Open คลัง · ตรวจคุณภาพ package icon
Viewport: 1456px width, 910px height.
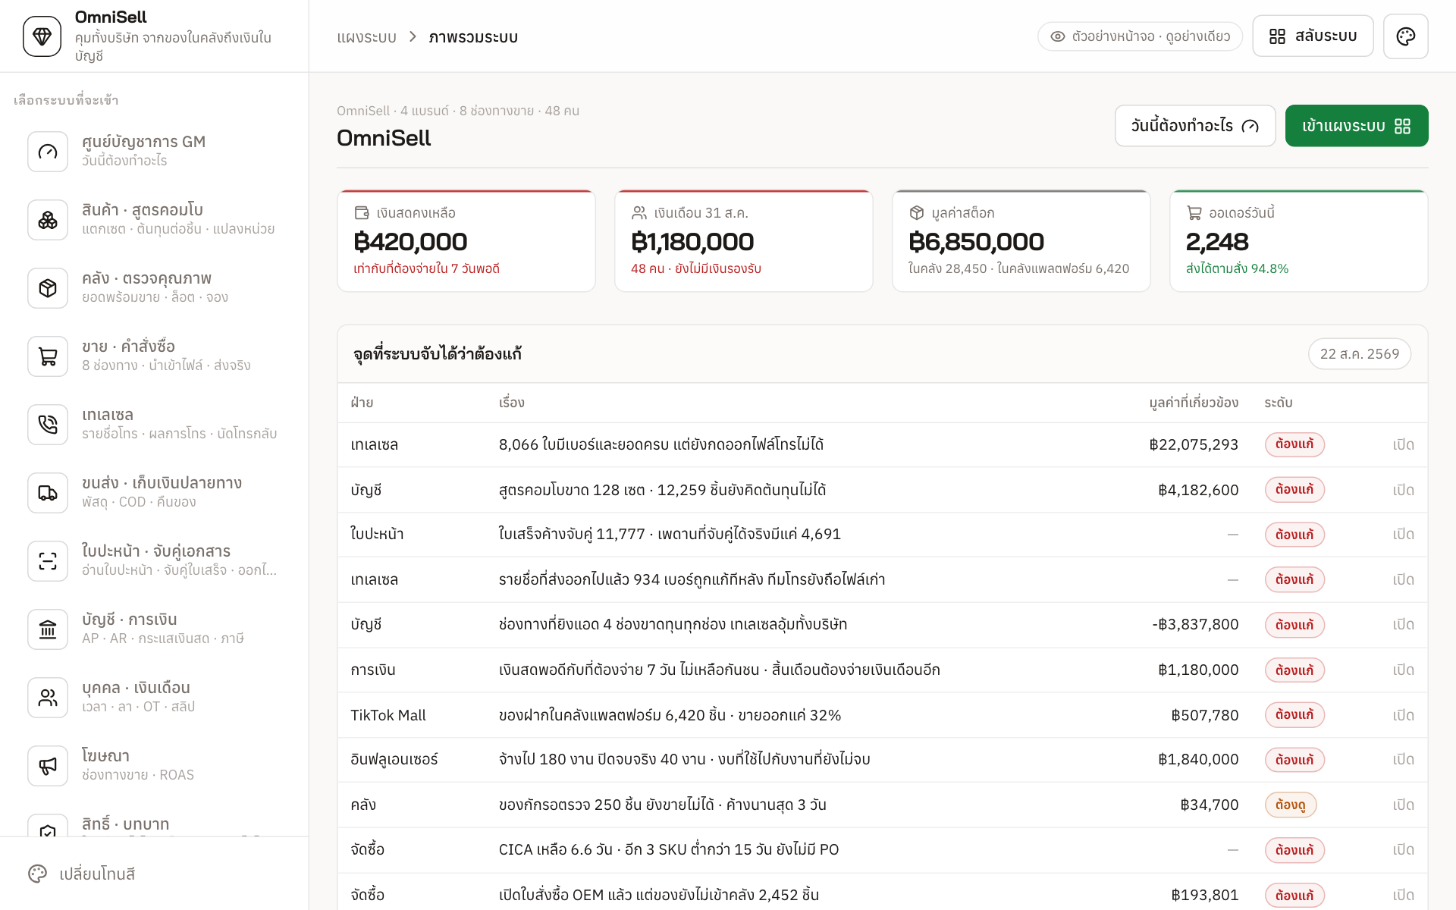tap(48, 288)
